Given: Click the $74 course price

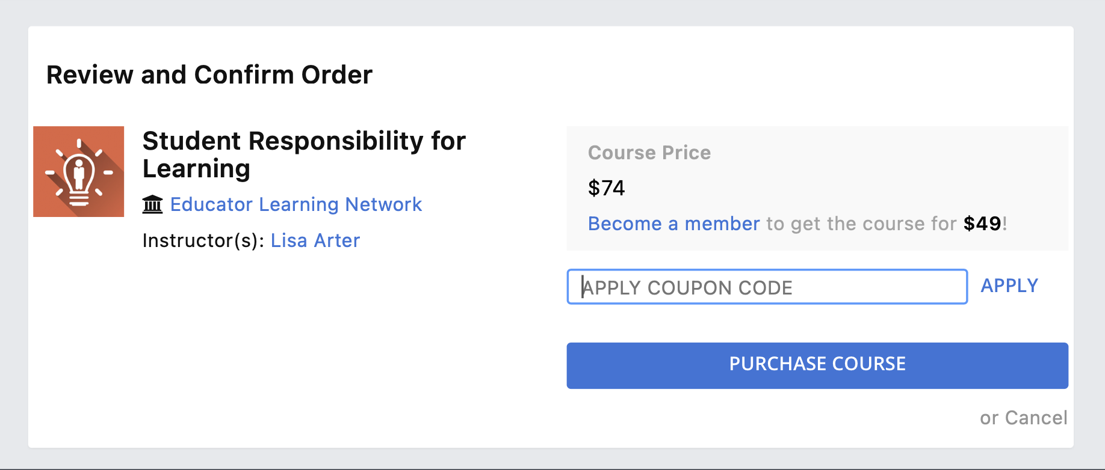Looking at the screenshot, I should (607, 188).
